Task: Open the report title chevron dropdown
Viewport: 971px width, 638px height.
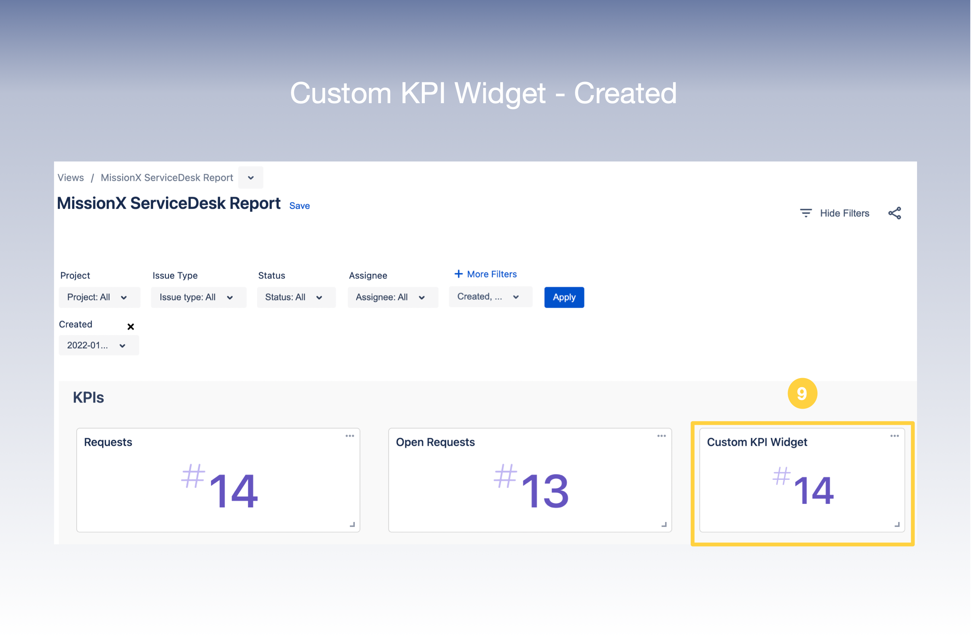Action: pyautogui.click(x=250, y=178)
